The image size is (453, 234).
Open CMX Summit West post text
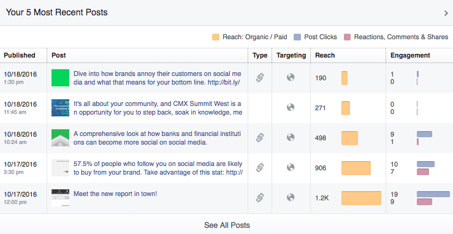tap(158, 108)
